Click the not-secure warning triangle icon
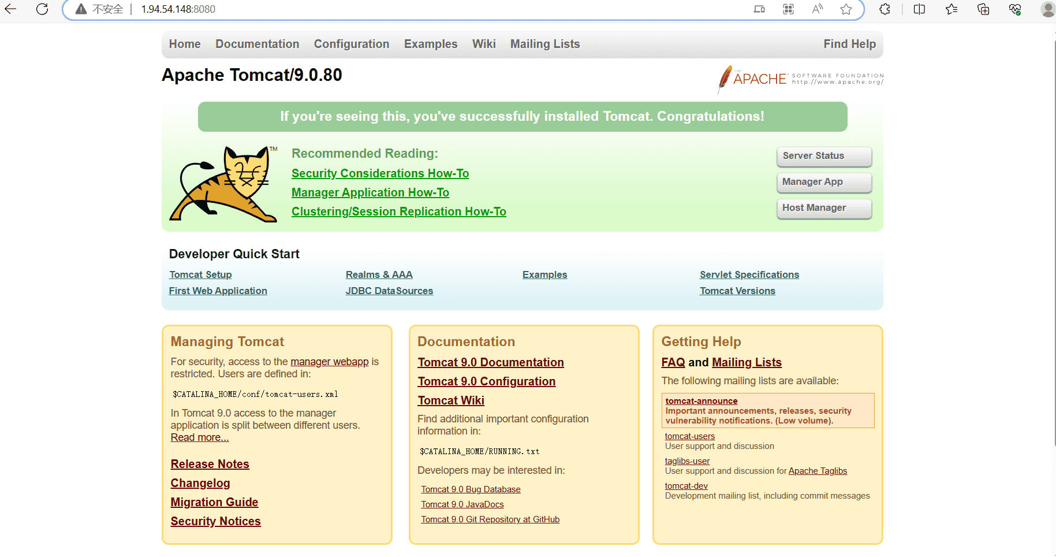The height and width of the screenshot is (557, 1056). (81, 9)
